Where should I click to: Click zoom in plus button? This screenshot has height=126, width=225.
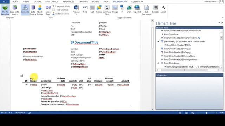click(216, 113)
